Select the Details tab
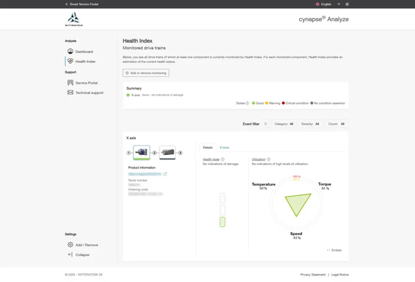This screenshot has width=415, height=282. coord(208,147)
